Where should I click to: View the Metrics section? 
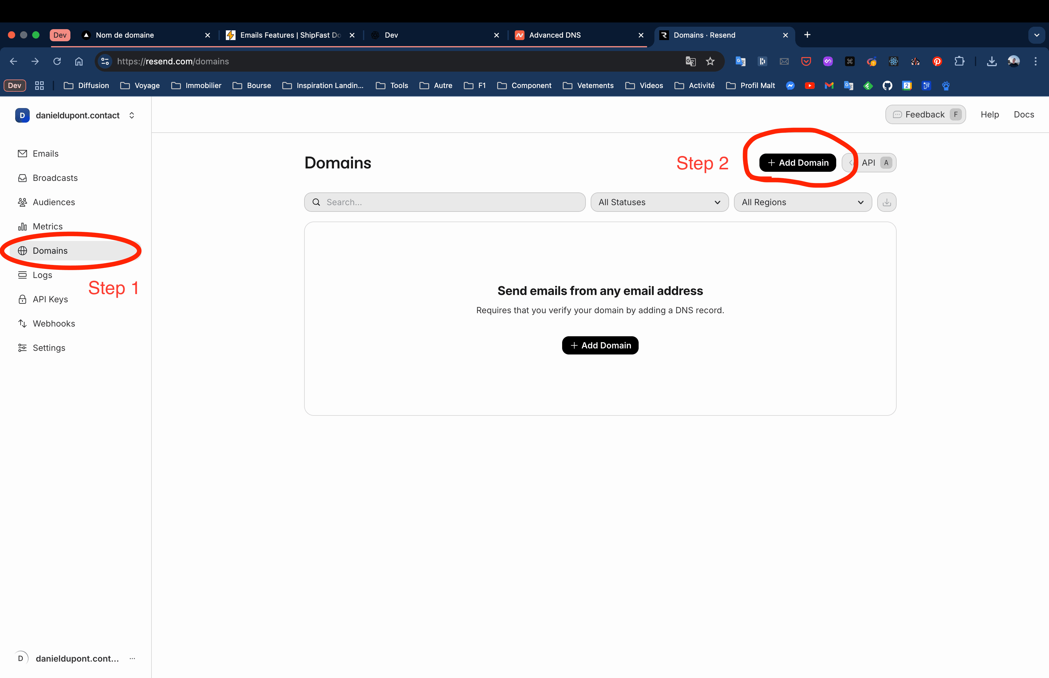(48, 226)
